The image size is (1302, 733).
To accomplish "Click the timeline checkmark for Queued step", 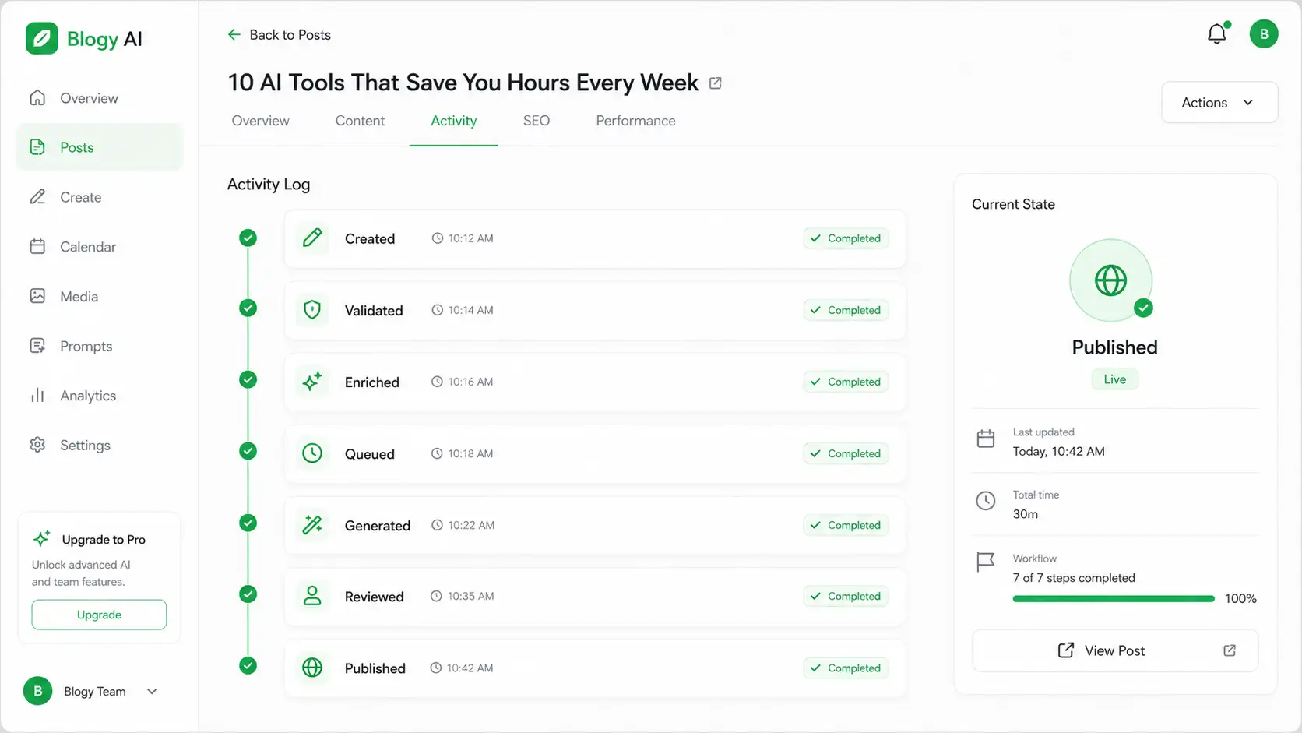I will click(x=248, y=451).
